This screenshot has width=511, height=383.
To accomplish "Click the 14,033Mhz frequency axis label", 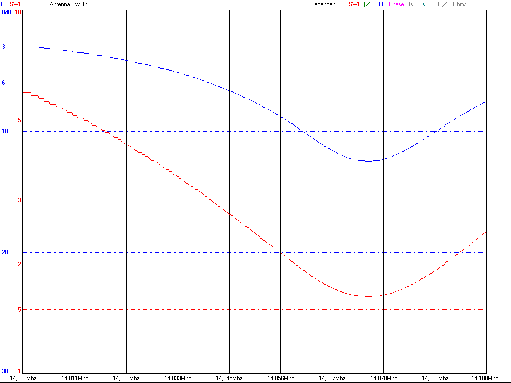I will coord(178,378).
